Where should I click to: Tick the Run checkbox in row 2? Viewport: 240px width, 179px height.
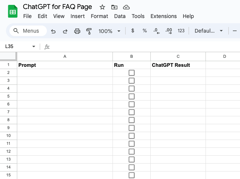pos(132,73)
